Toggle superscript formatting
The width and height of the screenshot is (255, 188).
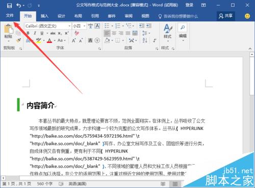67,33
